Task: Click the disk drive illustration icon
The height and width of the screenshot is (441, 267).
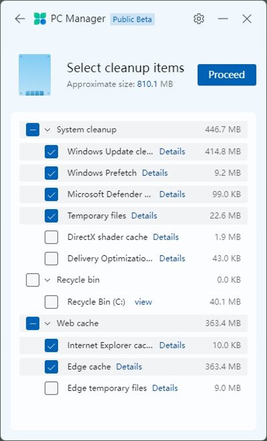Action: tap(34, 75)
